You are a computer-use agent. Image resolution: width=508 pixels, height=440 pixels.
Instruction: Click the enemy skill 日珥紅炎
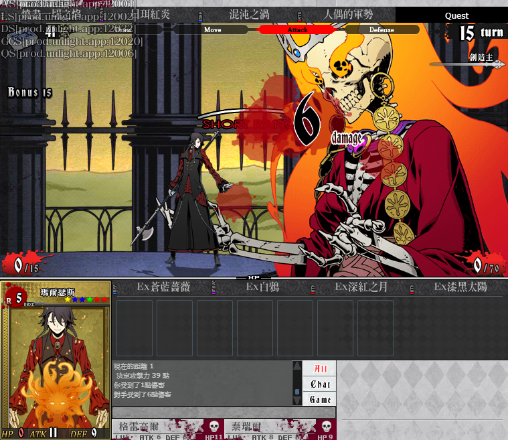(x=151, y=15)
